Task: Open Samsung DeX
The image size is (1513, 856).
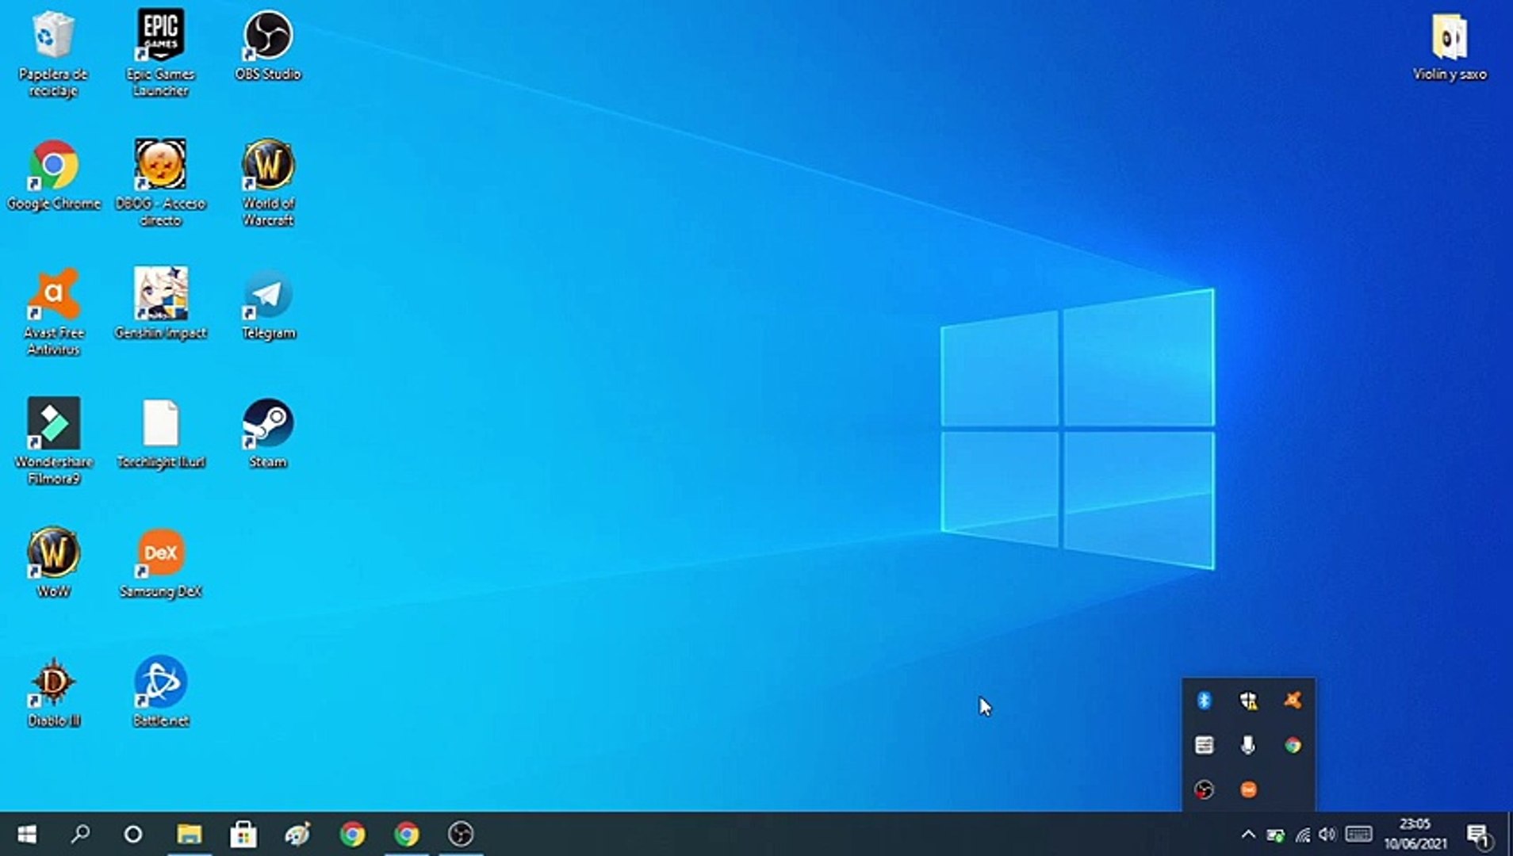Action: point(160,553)
